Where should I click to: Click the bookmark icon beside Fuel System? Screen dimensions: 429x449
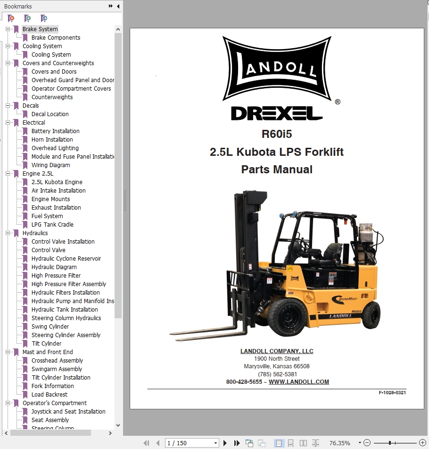point(25,216)
